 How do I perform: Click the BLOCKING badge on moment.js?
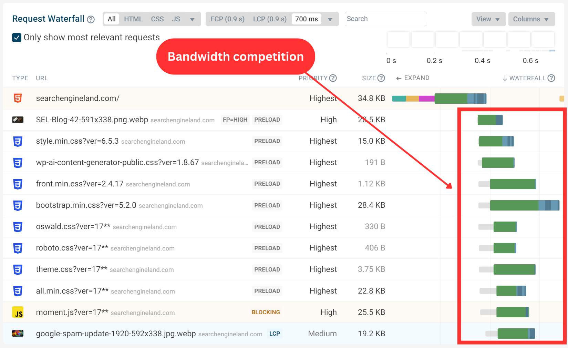coord(266,312)
